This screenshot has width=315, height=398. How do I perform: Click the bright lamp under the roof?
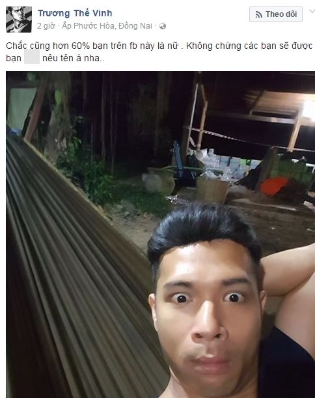[309, 110]
